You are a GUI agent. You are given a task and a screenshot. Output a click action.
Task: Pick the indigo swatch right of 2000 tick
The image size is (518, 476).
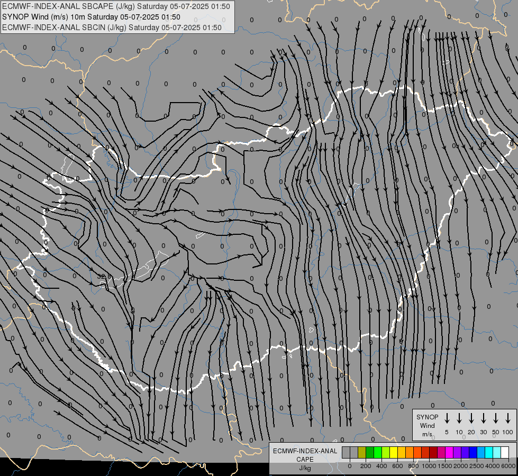tap(465, 452)
